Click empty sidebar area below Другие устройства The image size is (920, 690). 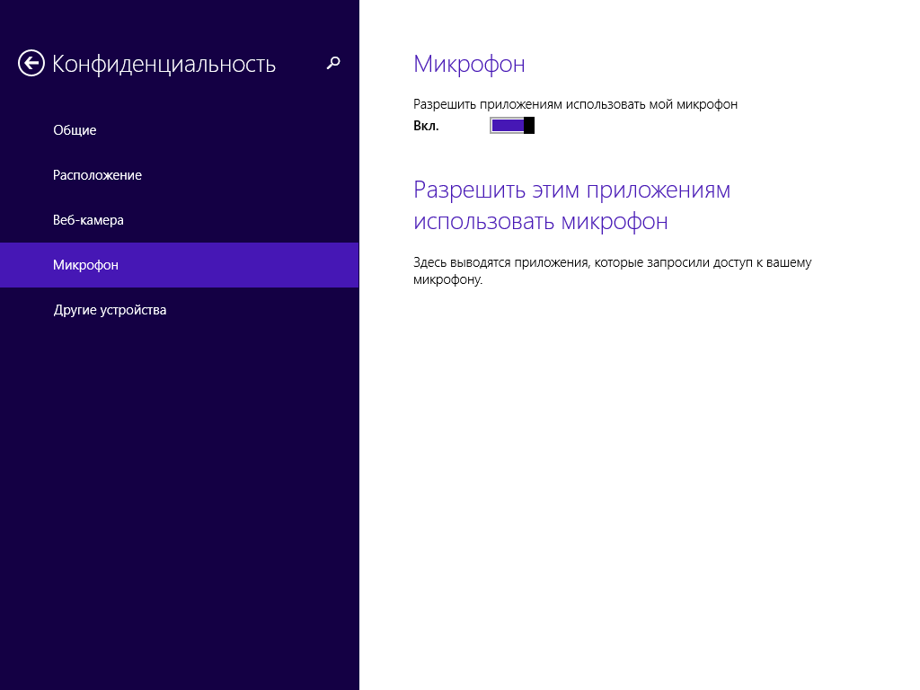180,494
